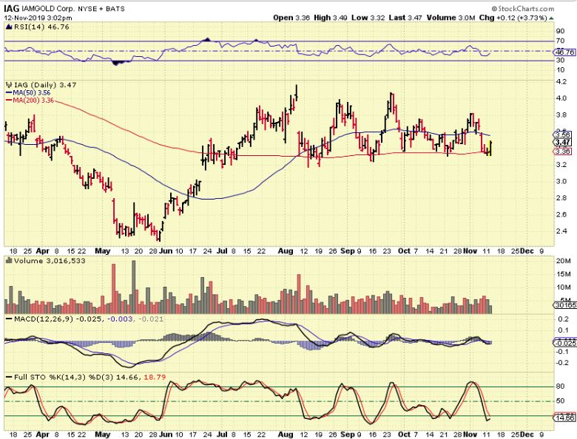Click the volume bars icon beside Volume label
This screenshot has height=439, width=577.
point(9,261)
